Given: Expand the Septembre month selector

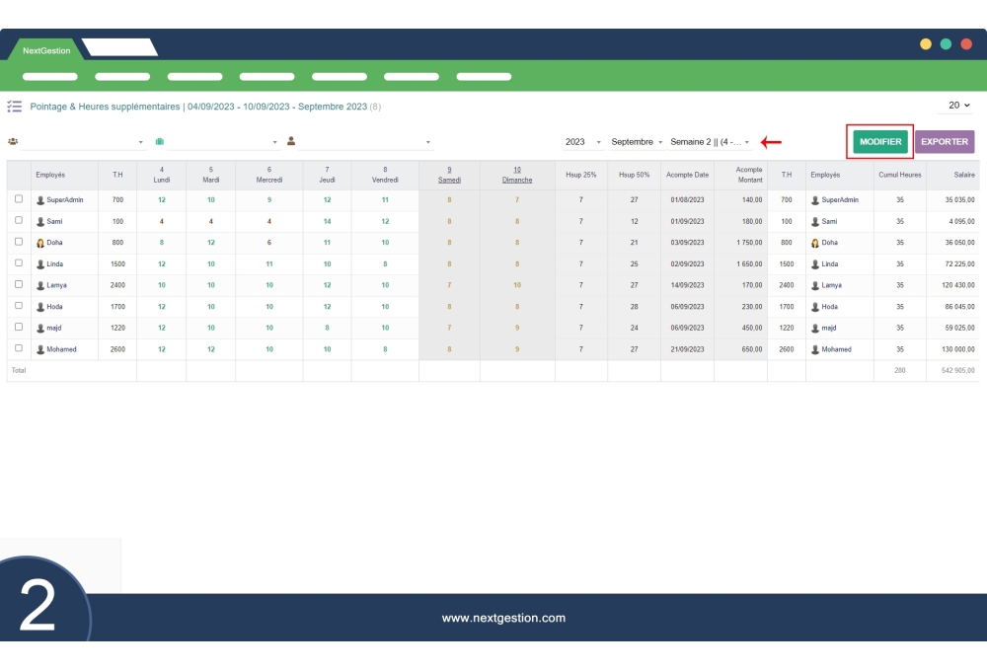Looking at the screenshot, I should [637, 142].
